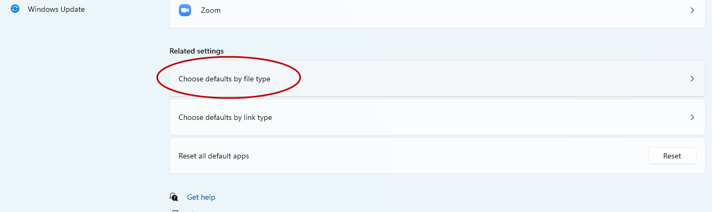Select the Reset all default apps label

coord(214,156)
